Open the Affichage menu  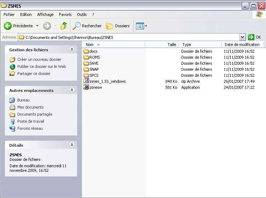[45, 14]
